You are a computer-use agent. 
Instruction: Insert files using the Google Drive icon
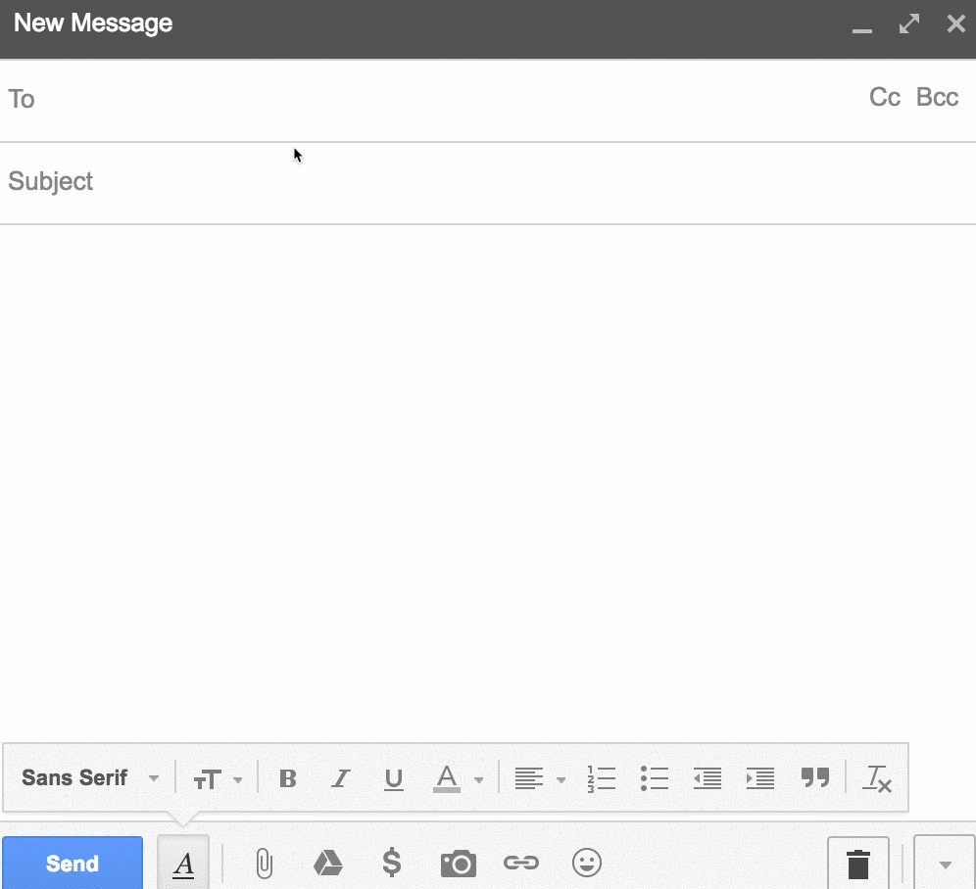(x=327, y=863)
